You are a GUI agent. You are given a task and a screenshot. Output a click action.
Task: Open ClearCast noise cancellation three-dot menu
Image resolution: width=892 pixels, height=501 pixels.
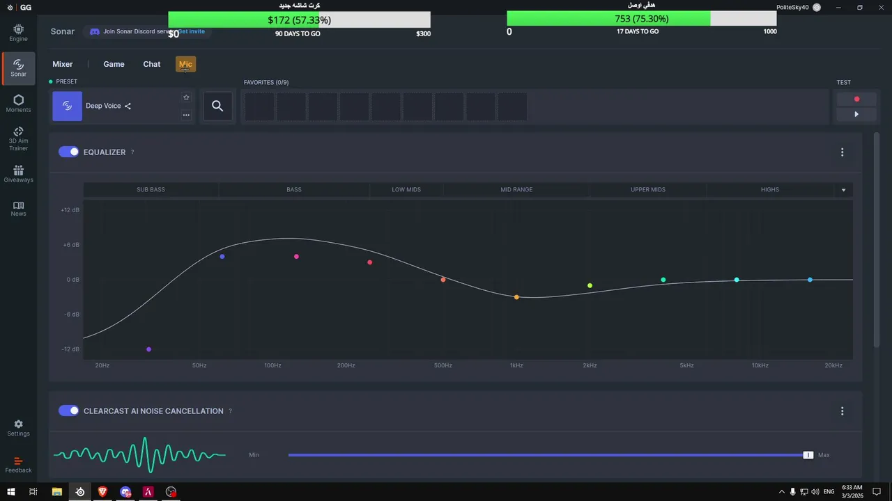tap(842, 411)
